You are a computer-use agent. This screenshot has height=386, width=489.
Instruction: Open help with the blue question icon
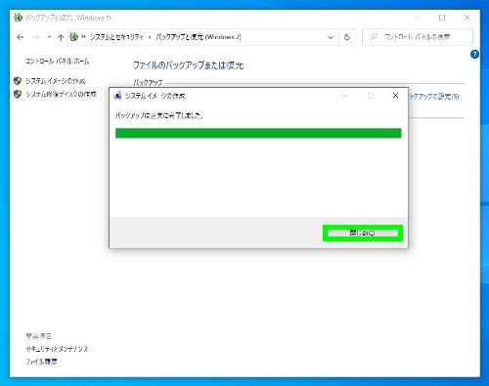474,55
